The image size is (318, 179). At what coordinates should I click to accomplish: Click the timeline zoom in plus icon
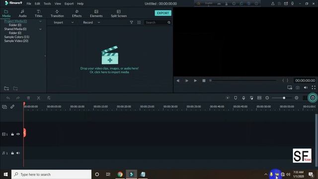(x=297, y=98)
